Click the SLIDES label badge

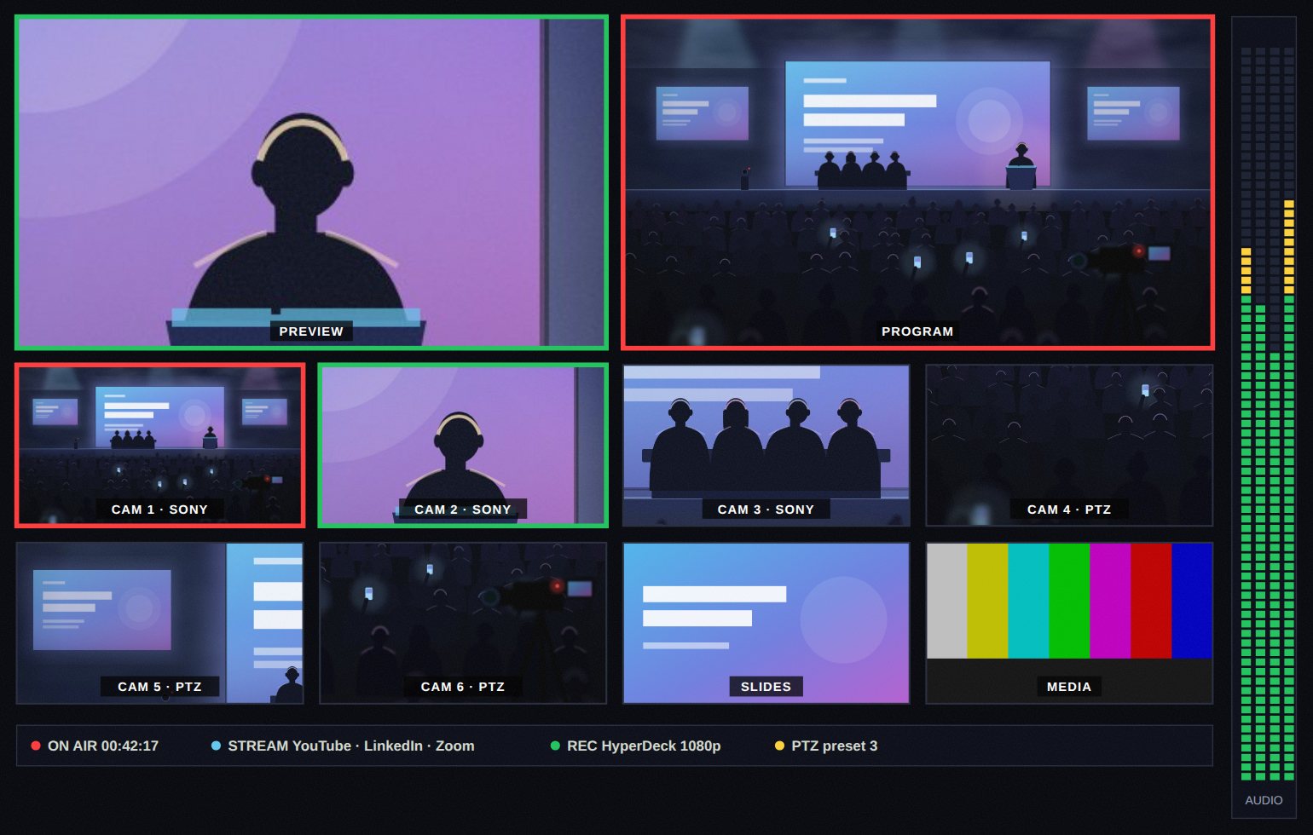(766, 687)
